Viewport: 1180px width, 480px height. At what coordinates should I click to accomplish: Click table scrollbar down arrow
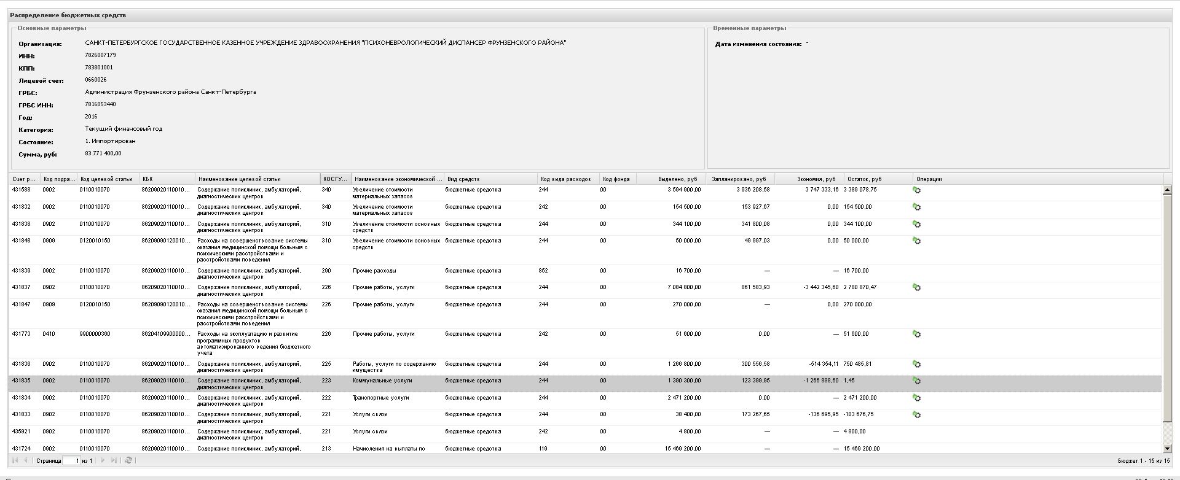(x=1167, y=449)
